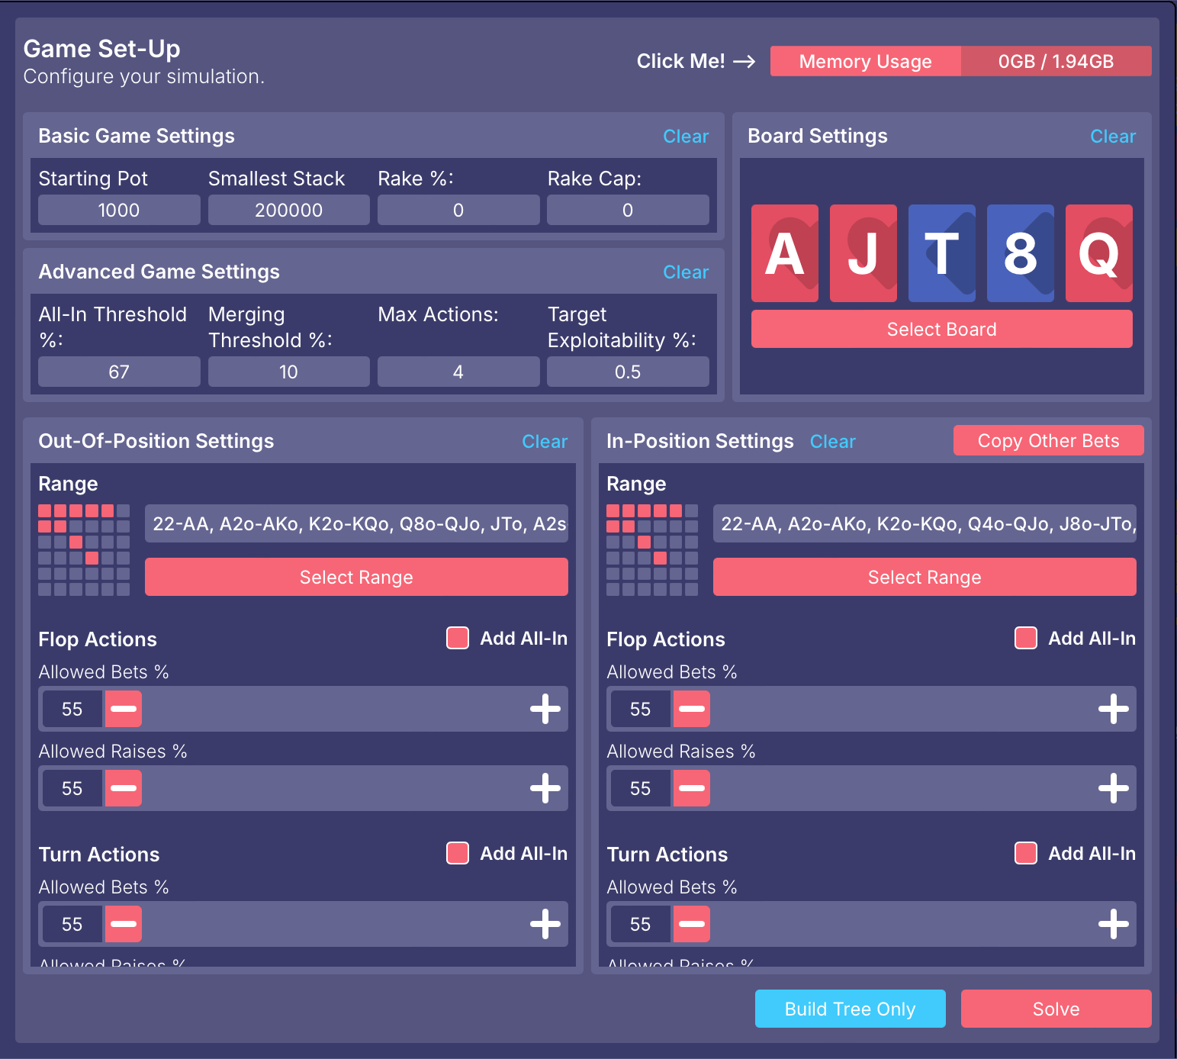Enable Add All-In for In-Position Turn Actions
Viewport: 1177px width, 1059px height.
coord(1026,853)
